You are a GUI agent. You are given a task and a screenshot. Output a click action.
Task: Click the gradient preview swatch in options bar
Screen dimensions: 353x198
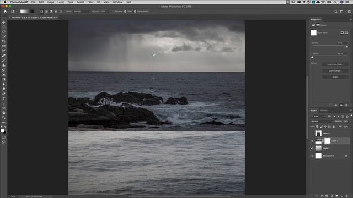[27, 12]
